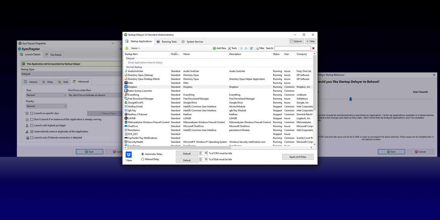440x220 pixels.
Task: Click Save in the SyncTrayzor Properties window
Action: 89,152
